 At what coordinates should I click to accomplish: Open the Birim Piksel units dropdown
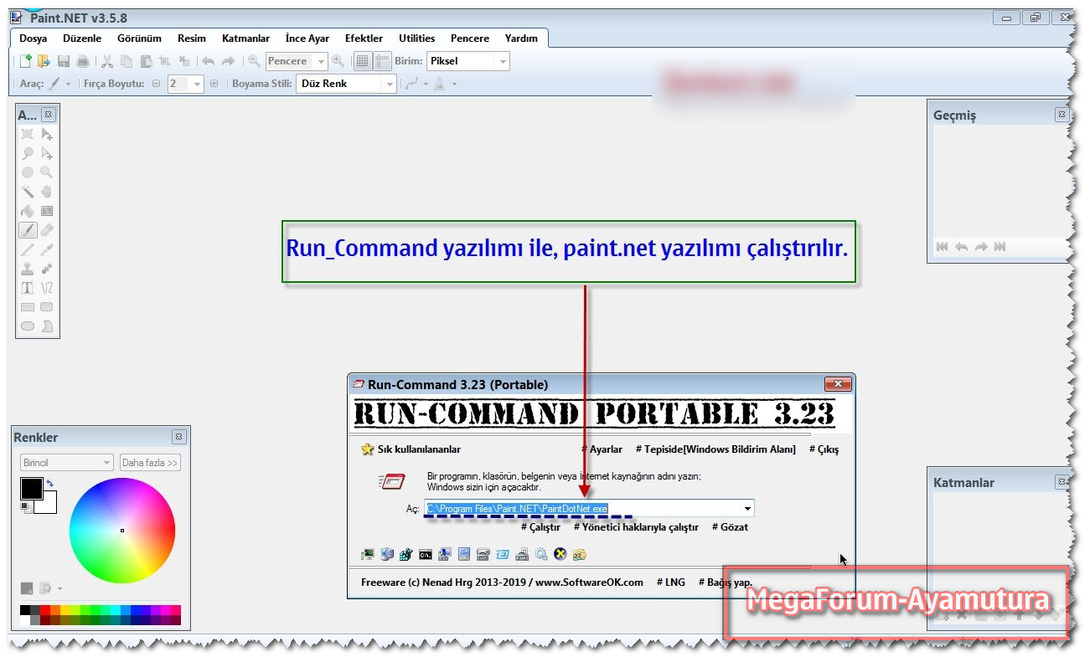pos(503,61)
